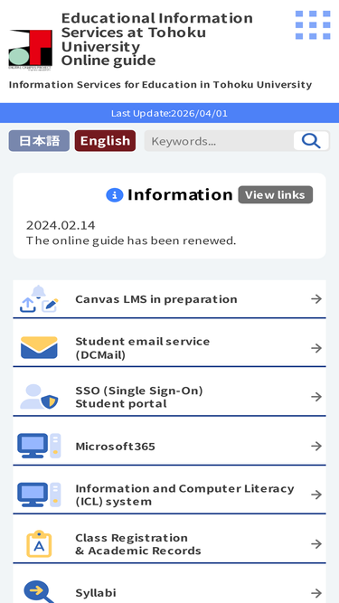
Task: Switch language to English
Action: point(105,141)
